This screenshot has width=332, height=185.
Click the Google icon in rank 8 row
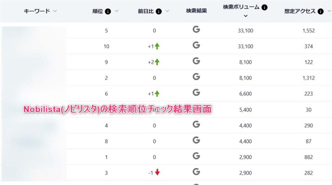(196, 140)
